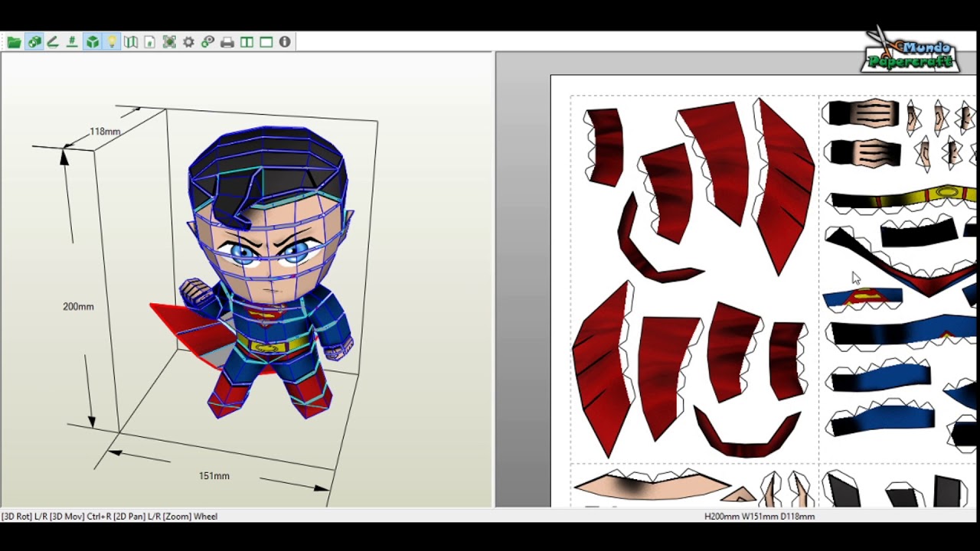
Task: Print the pattern with the printer icon
Action: point(227,42)
